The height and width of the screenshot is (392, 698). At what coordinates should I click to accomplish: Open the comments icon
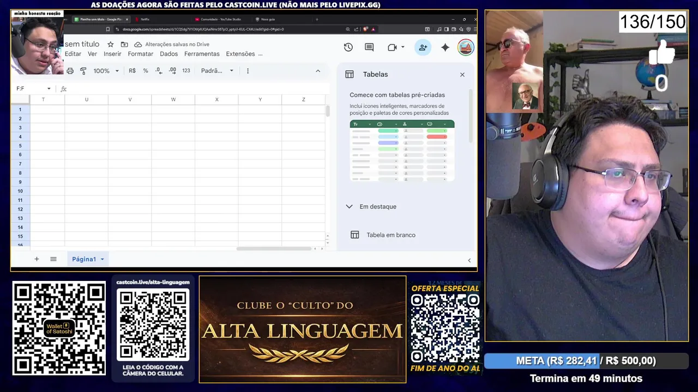click(369, 47)
